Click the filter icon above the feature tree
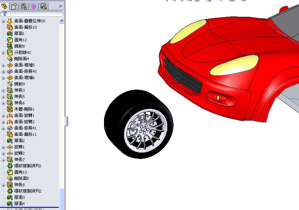The width and height of the screenshot is (299, 210). [5, 14]
